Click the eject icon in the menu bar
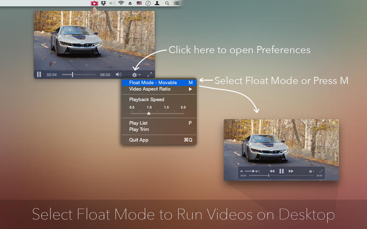 [130, 3]
